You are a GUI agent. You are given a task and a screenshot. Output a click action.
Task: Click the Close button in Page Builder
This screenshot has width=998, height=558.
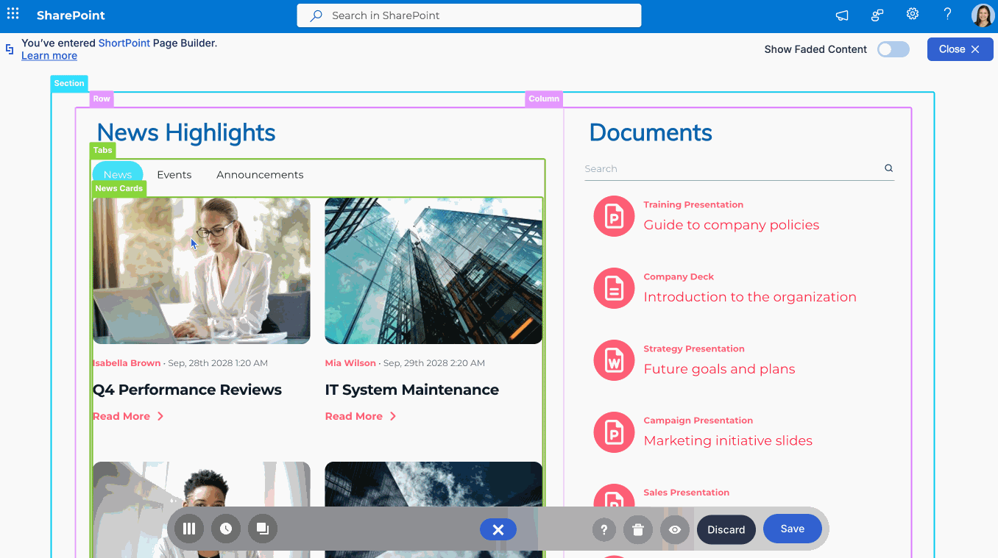point(960,49)
